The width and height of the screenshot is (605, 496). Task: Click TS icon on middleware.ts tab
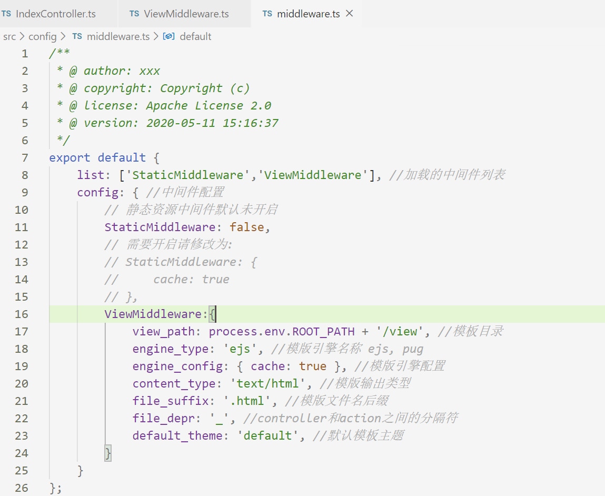pos(267,14)
